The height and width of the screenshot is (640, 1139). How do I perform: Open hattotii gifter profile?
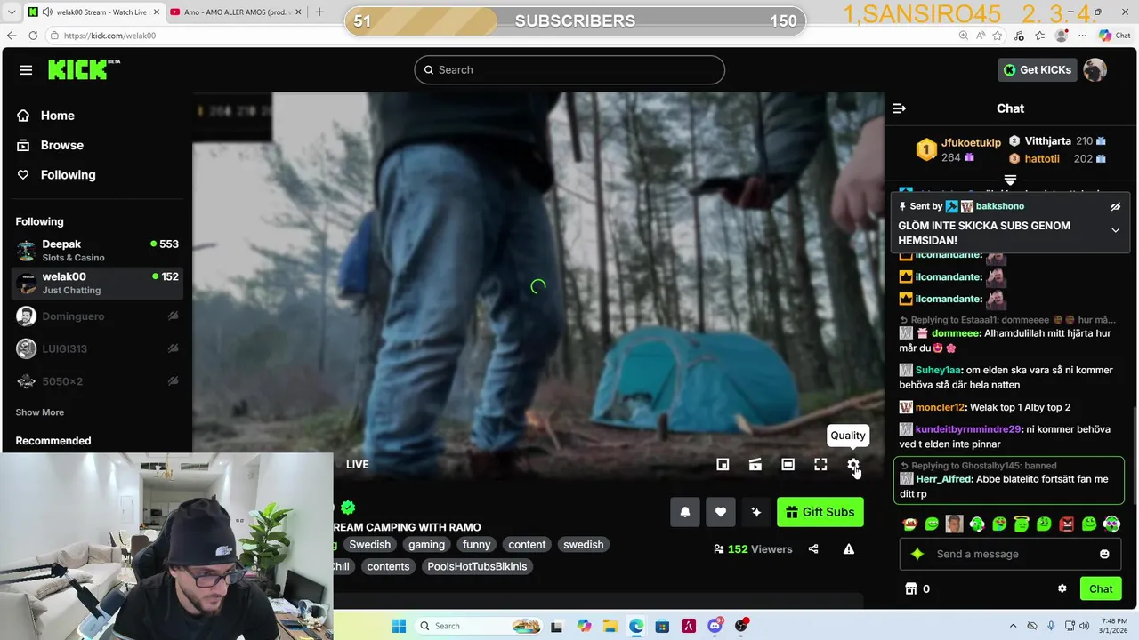[1042, 158]
